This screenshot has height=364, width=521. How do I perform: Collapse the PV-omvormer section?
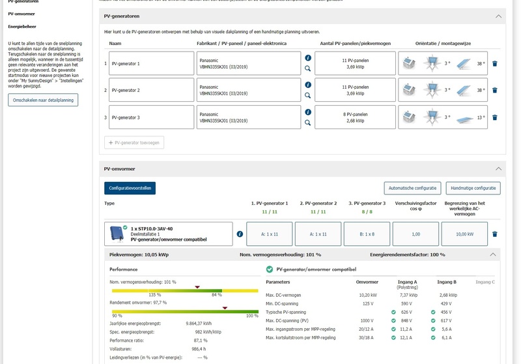coord(498,169)
